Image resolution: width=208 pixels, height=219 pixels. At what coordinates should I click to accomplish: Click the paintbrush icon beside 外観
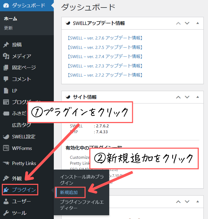coord(6,178)
